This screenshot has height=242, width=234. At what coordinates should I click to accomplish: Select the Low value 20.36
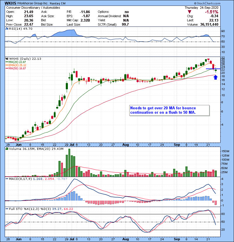coord(29,20)
